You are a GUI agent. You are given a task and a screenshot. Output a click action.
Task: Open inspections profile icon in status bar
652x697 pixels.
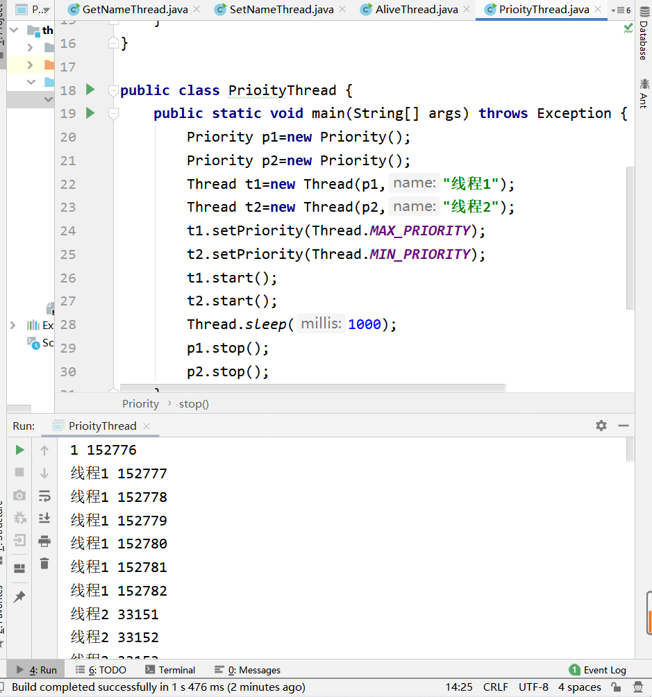point(638,687)
